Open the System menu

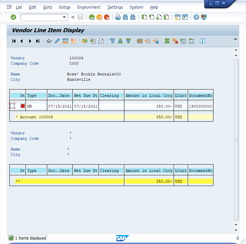coord(136,7)
